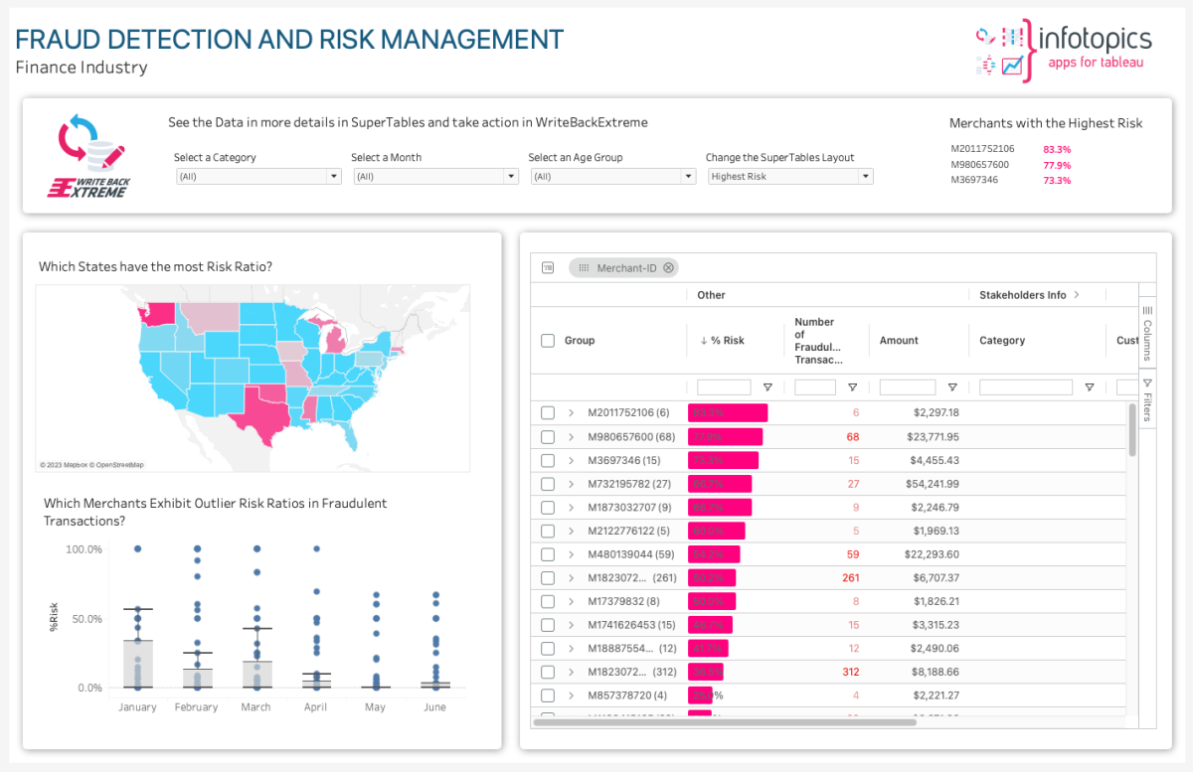Click the infotopics apps for tableau logo
The width and height of the screenshot is (1193, 772).
click(1064, 48)
